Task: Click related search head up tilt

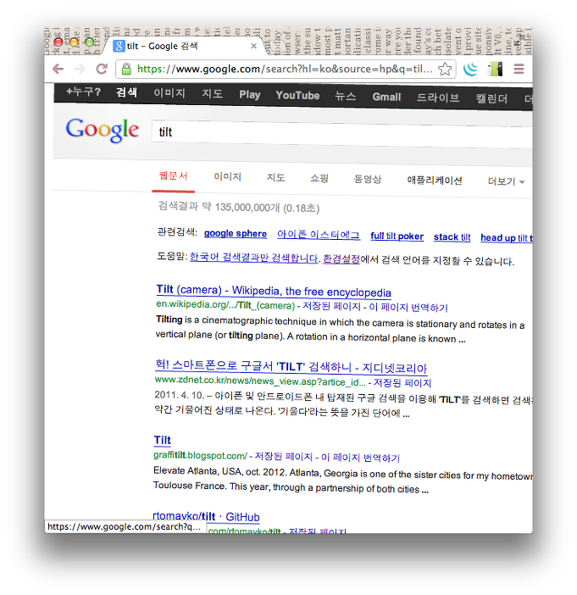Action: pos(507,238)
